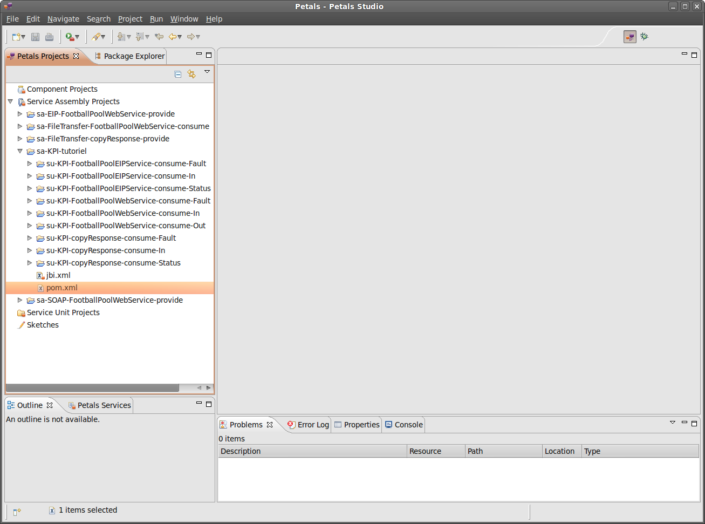The image size is (705, 524).
Task: Expand su-KPI-copyResponse-consume-In node
Action: tap(30, 250)
